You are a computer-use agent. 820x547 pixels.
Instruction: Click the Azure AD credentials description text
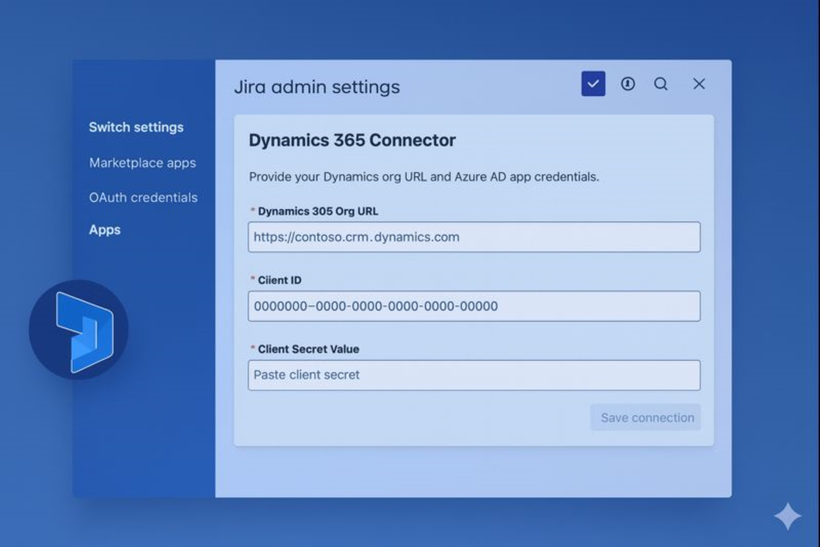424,177
